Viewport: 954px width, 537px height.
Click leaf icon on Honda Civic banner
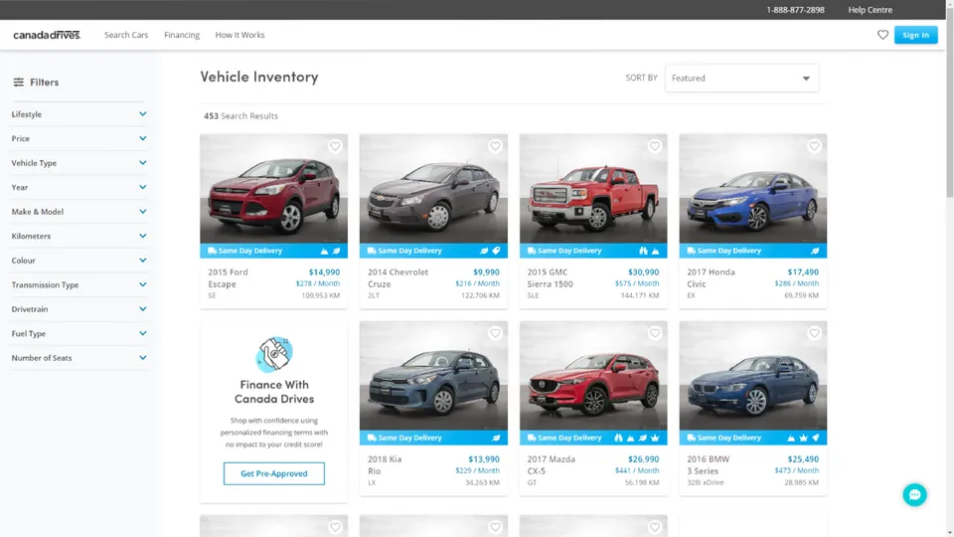tap(815, 251)
